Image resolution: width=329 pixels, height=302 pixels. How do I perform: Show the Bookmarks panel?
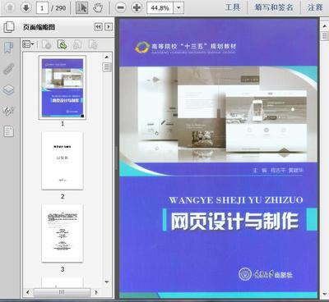tap(8, 48)
